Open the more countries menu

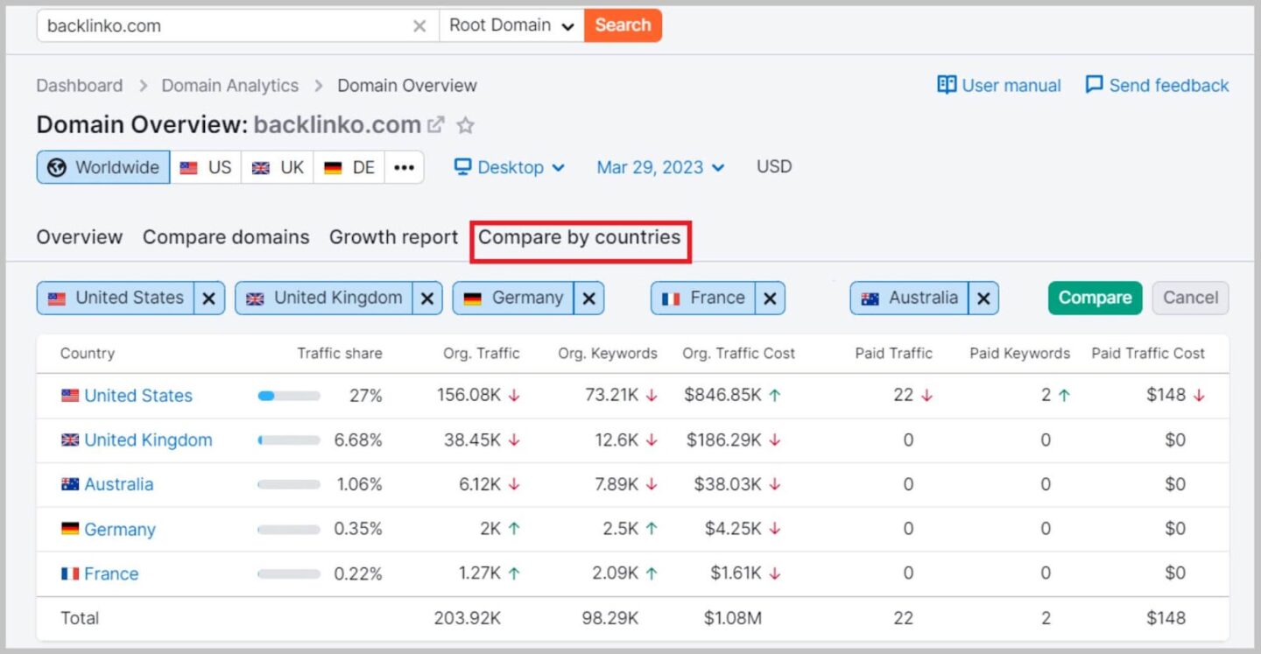click(404, 167)
